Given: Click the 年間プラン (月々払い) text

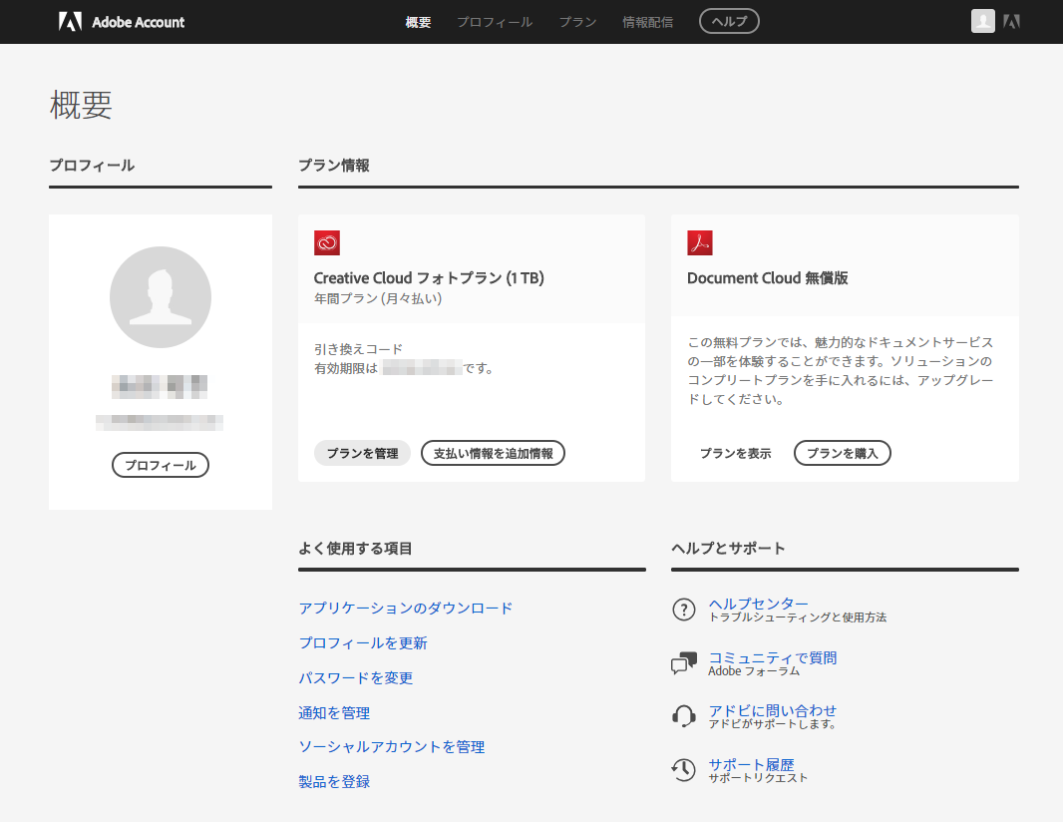Looking at the screenshot, I should 378,298.
